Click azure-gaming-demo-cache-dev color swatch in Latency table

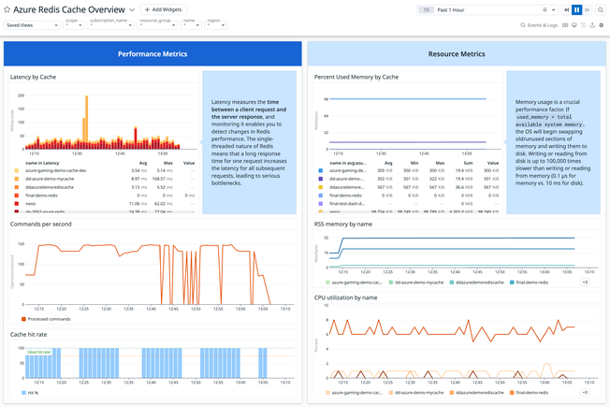(17, 171)
